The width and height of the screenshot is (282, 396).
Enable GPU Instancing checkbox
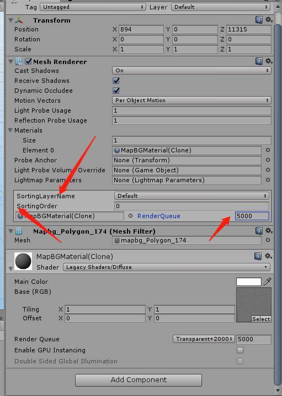point(240,350)
